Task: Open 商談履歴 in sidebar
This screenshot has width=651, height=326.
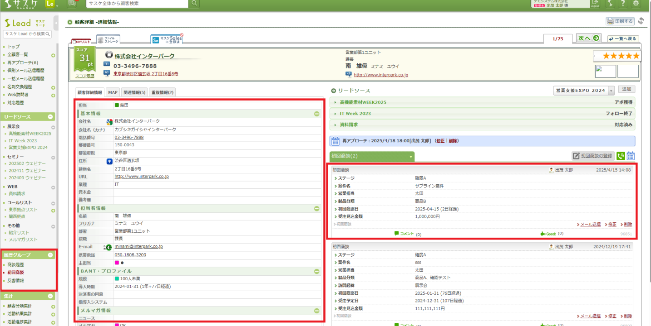Action: (15, 264)
